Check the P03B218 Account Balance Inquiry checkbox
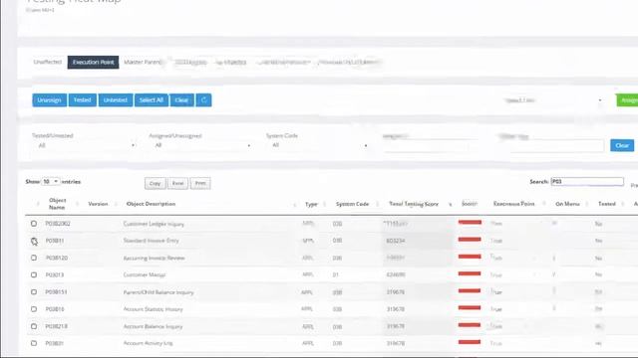This screenshot has width=638, height=358. 34,326
